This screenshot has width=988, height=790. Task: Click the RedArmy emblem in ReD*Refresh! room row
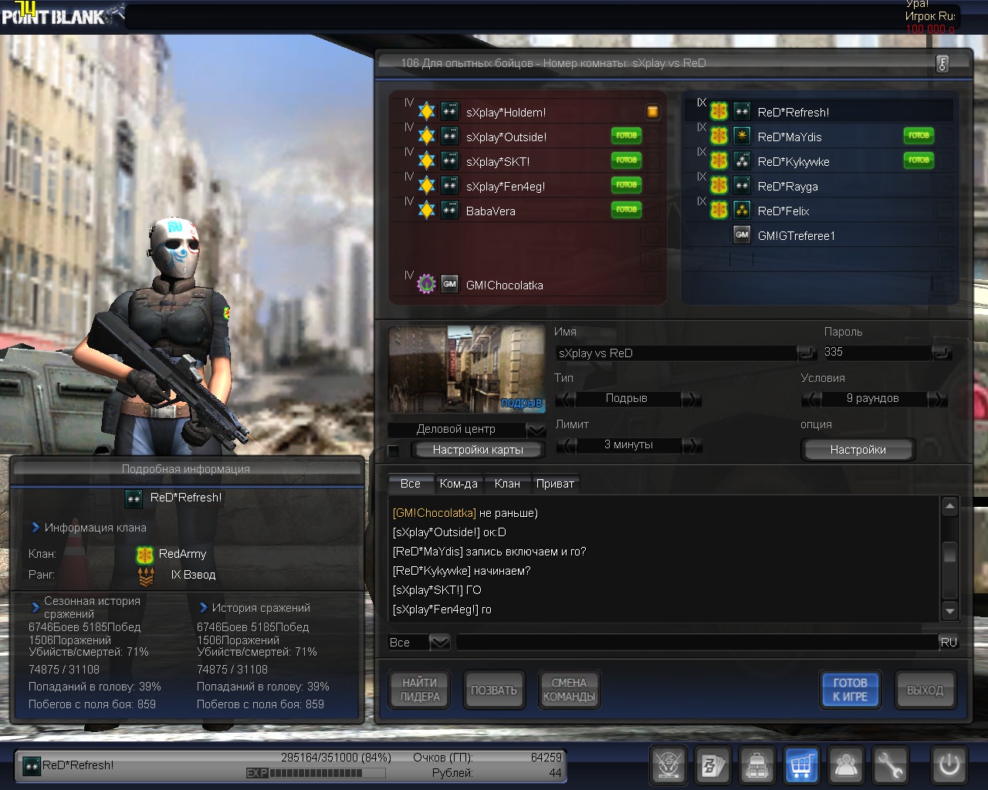pos(719,112)
